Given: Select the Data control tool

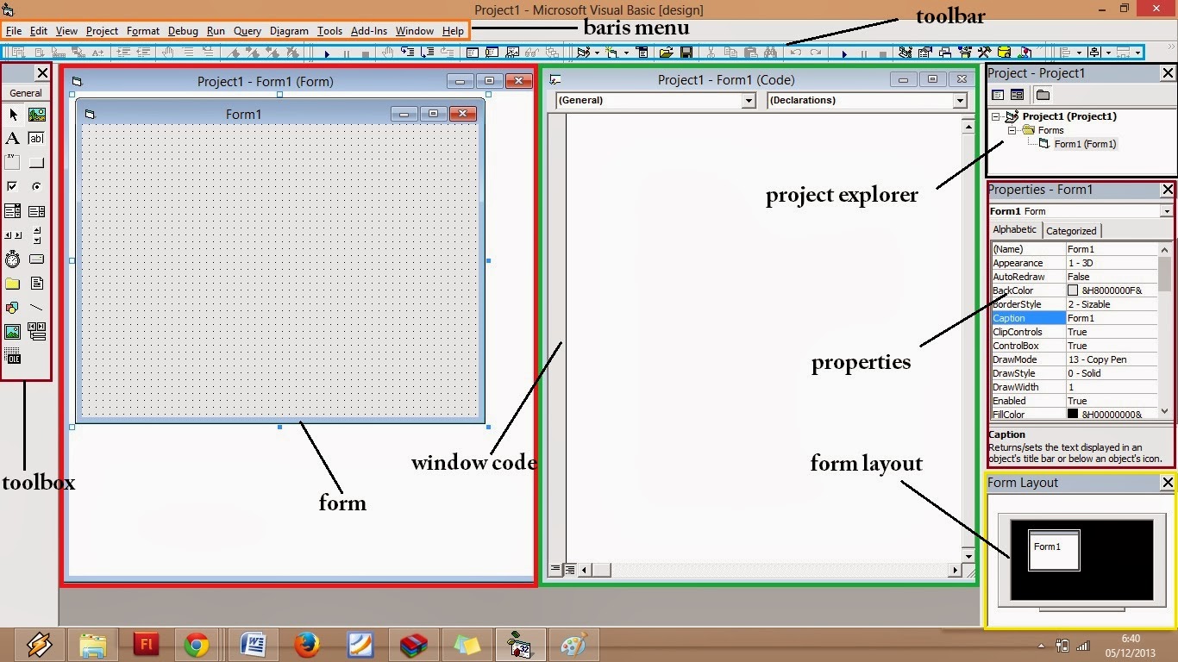Looking at the screenshot, I should point(37,332).
